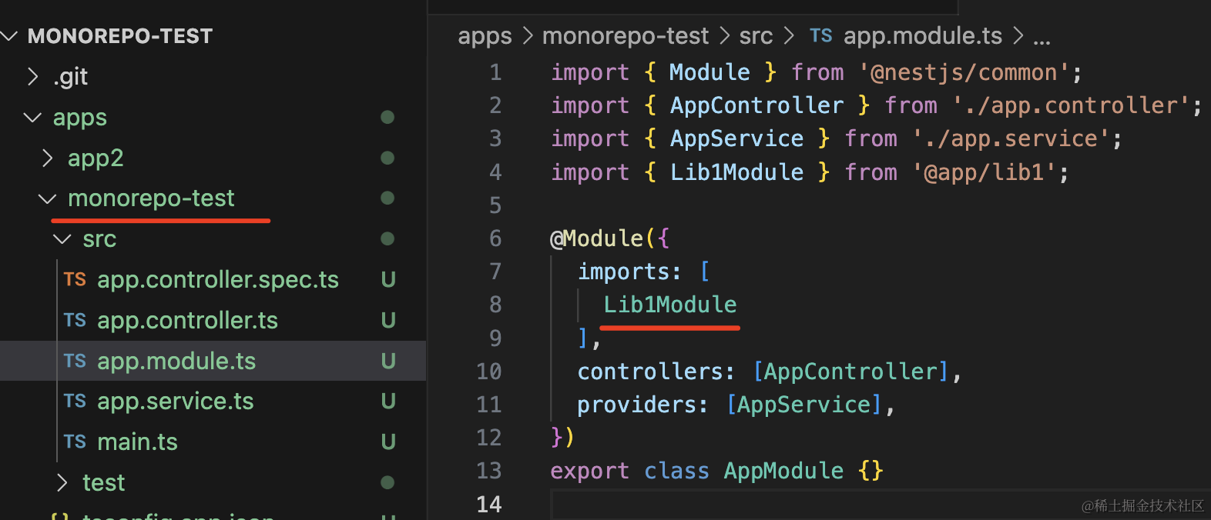Click the apps breadcrumb segment

click(x=484, y=35)
